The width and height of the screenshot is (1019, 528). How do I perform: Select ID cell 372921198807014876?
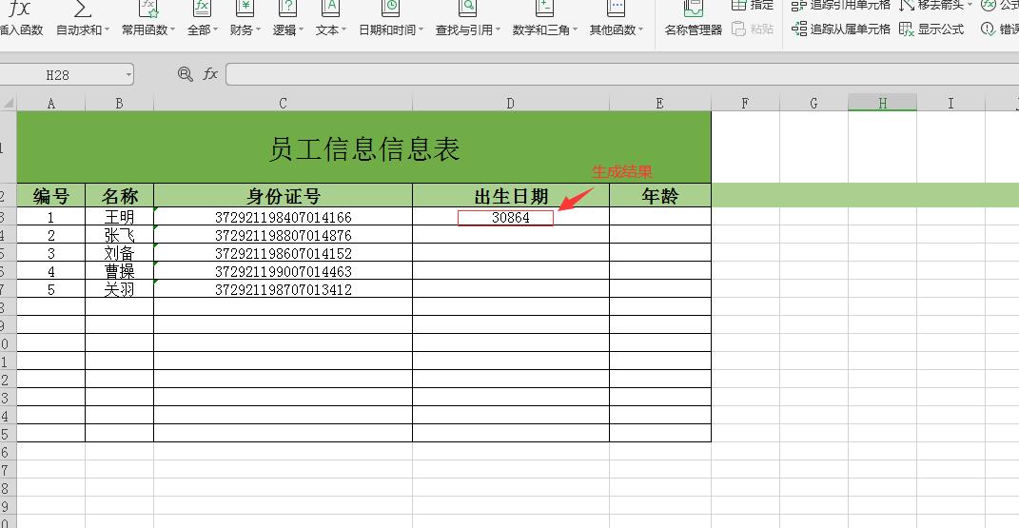click(x=283, y=235)
